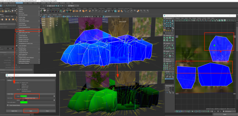Open Help menu in Apply Color Options
238x116 pixels.
pos(11,78)
